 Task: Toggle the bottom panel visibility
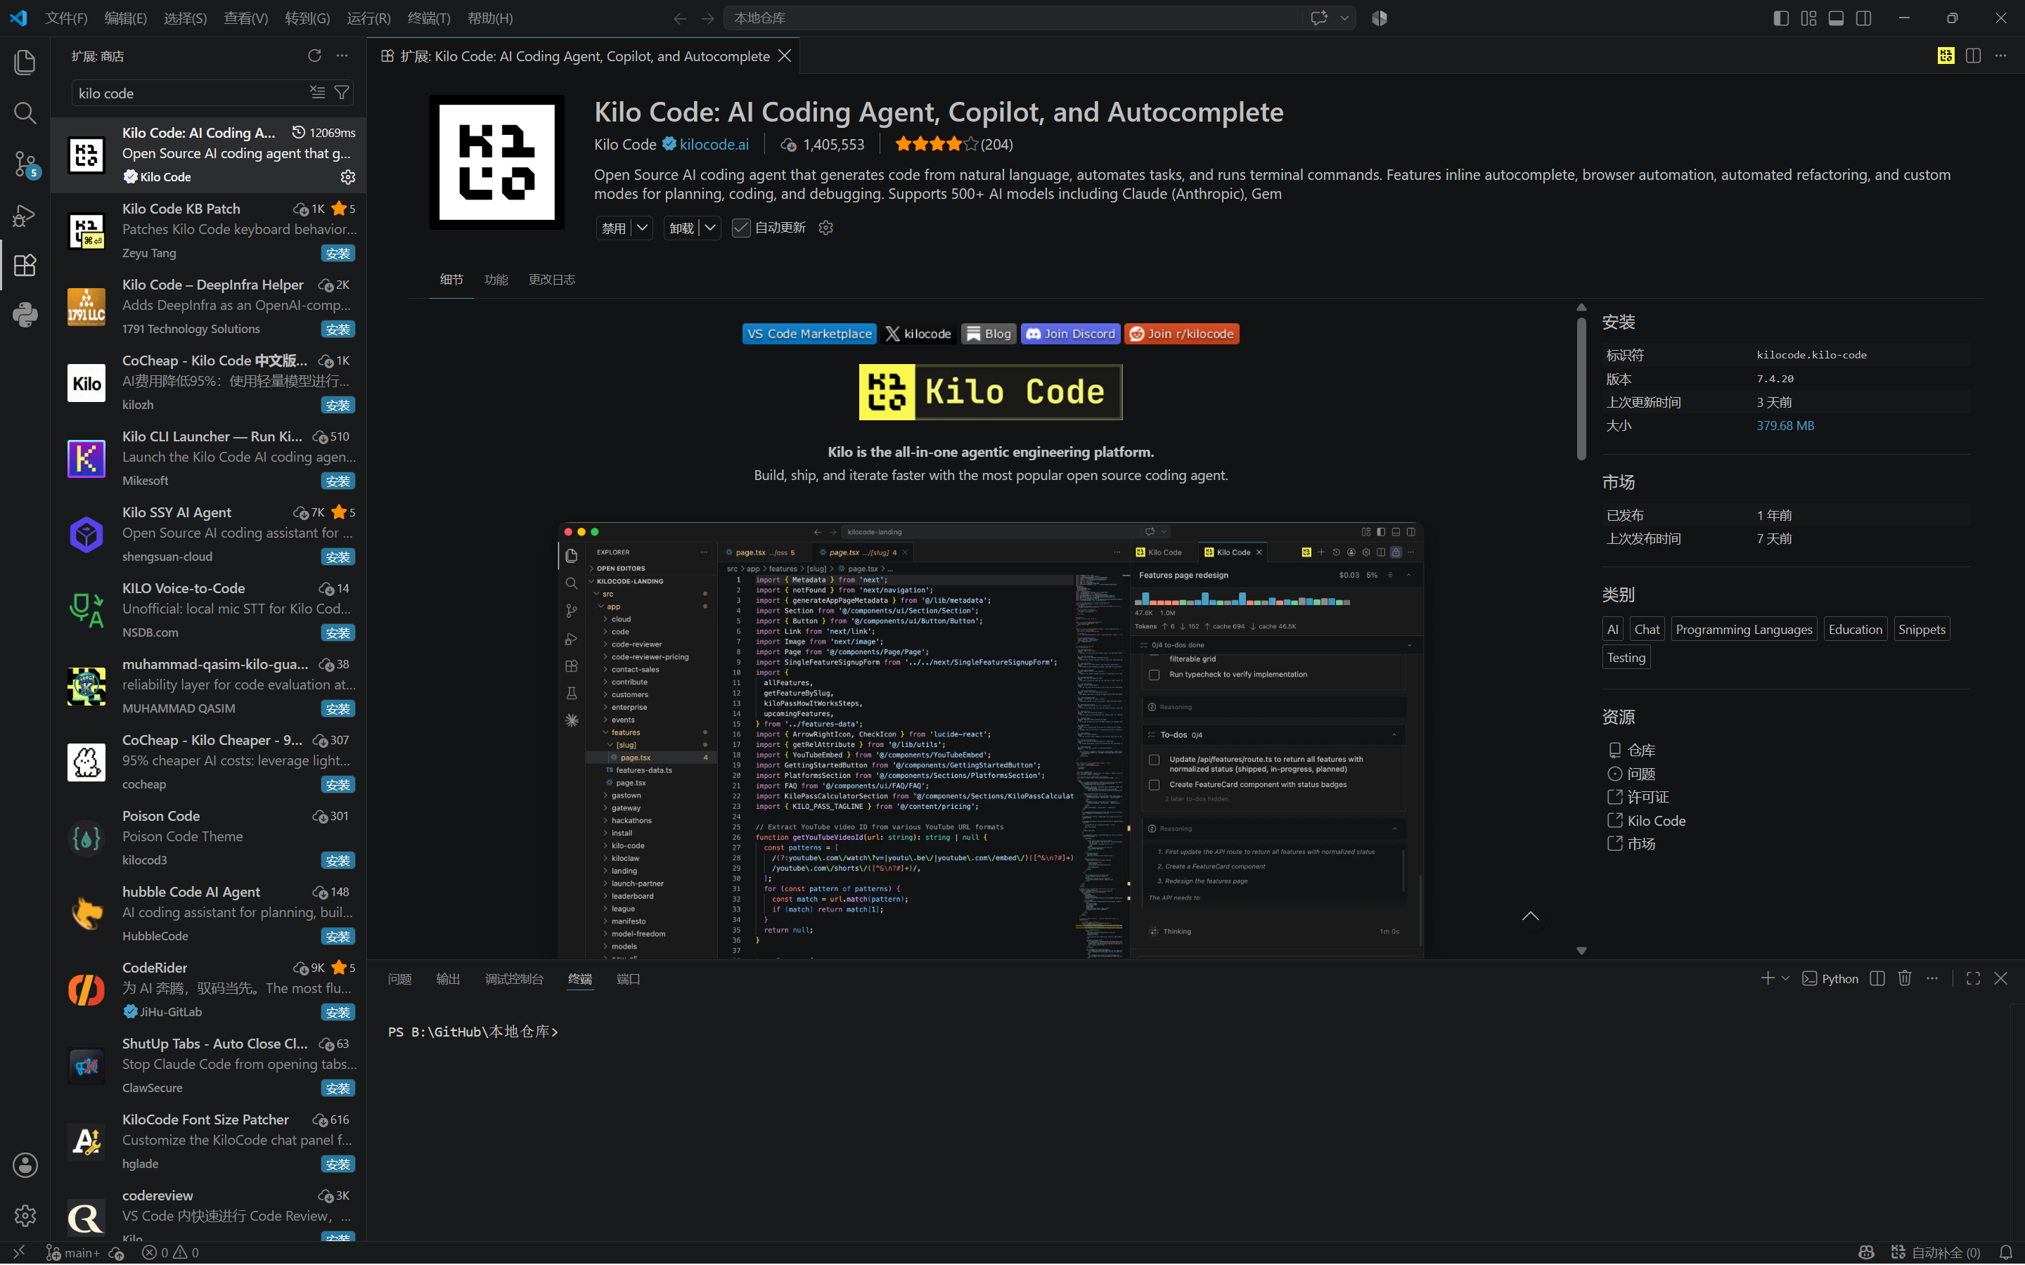click(x=1836, y=18)
